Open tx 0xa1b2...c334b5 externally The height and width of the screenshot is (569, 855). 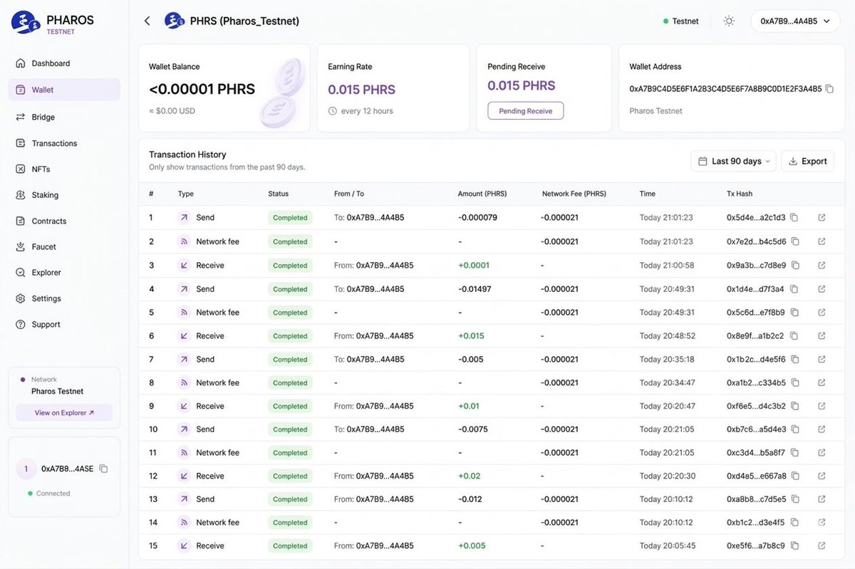822,382
